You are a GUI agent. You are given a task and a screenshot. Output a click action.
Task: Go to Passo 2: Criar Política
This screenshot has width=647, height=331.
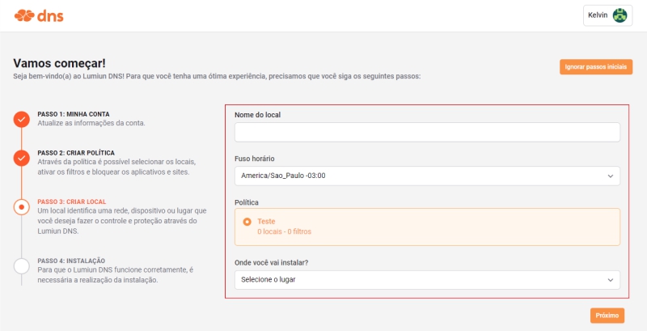(x=76, y=153)
